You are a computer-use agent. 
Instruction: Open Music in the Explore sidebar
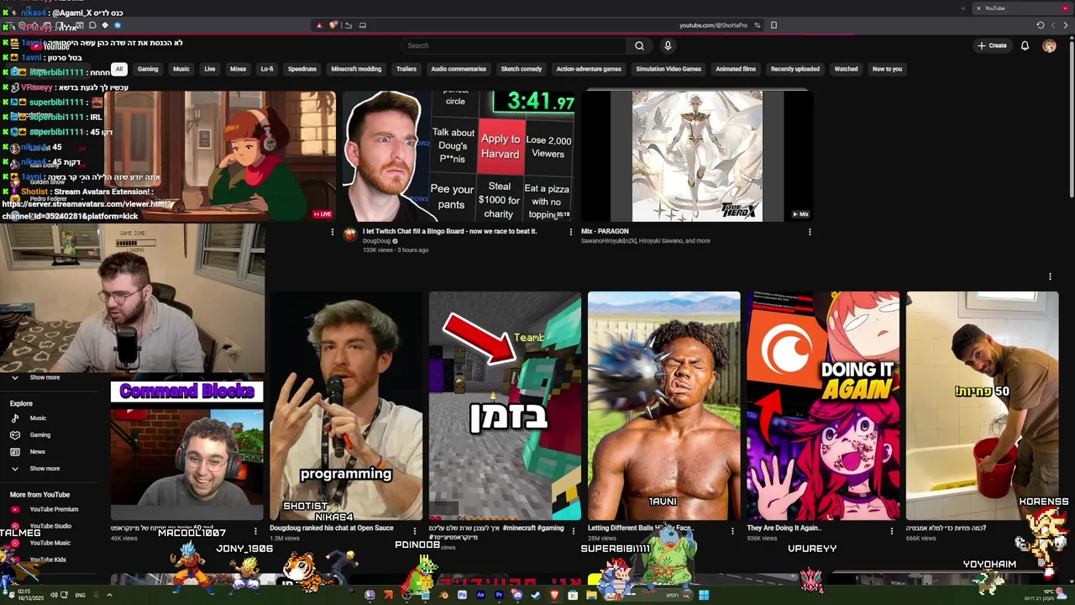38,418
